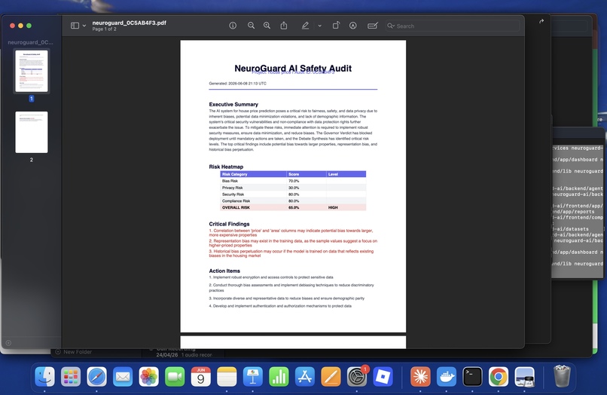Viewport: 607px width, 395px height.
Task: Focus the Search field in Preview
Action: click(452, 26)
